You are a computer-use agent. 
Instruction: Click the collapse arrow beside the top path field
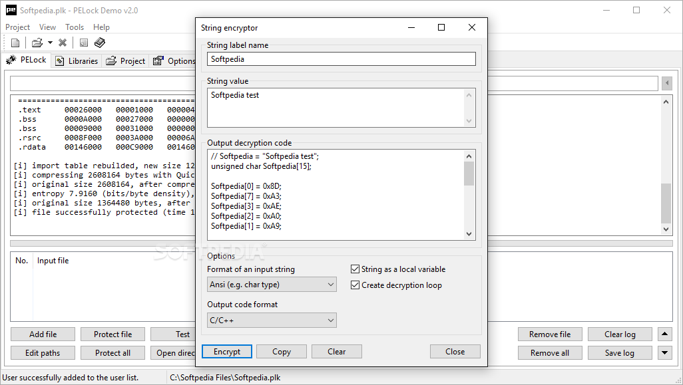(x=667, y=83)
